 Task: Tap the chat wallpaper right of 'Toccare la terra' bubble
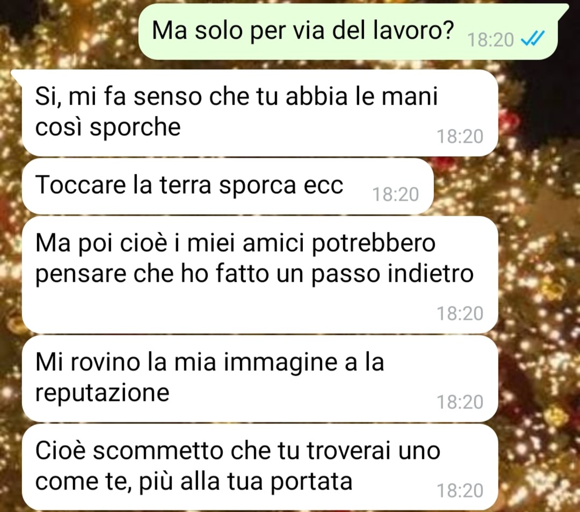(503, 187)
